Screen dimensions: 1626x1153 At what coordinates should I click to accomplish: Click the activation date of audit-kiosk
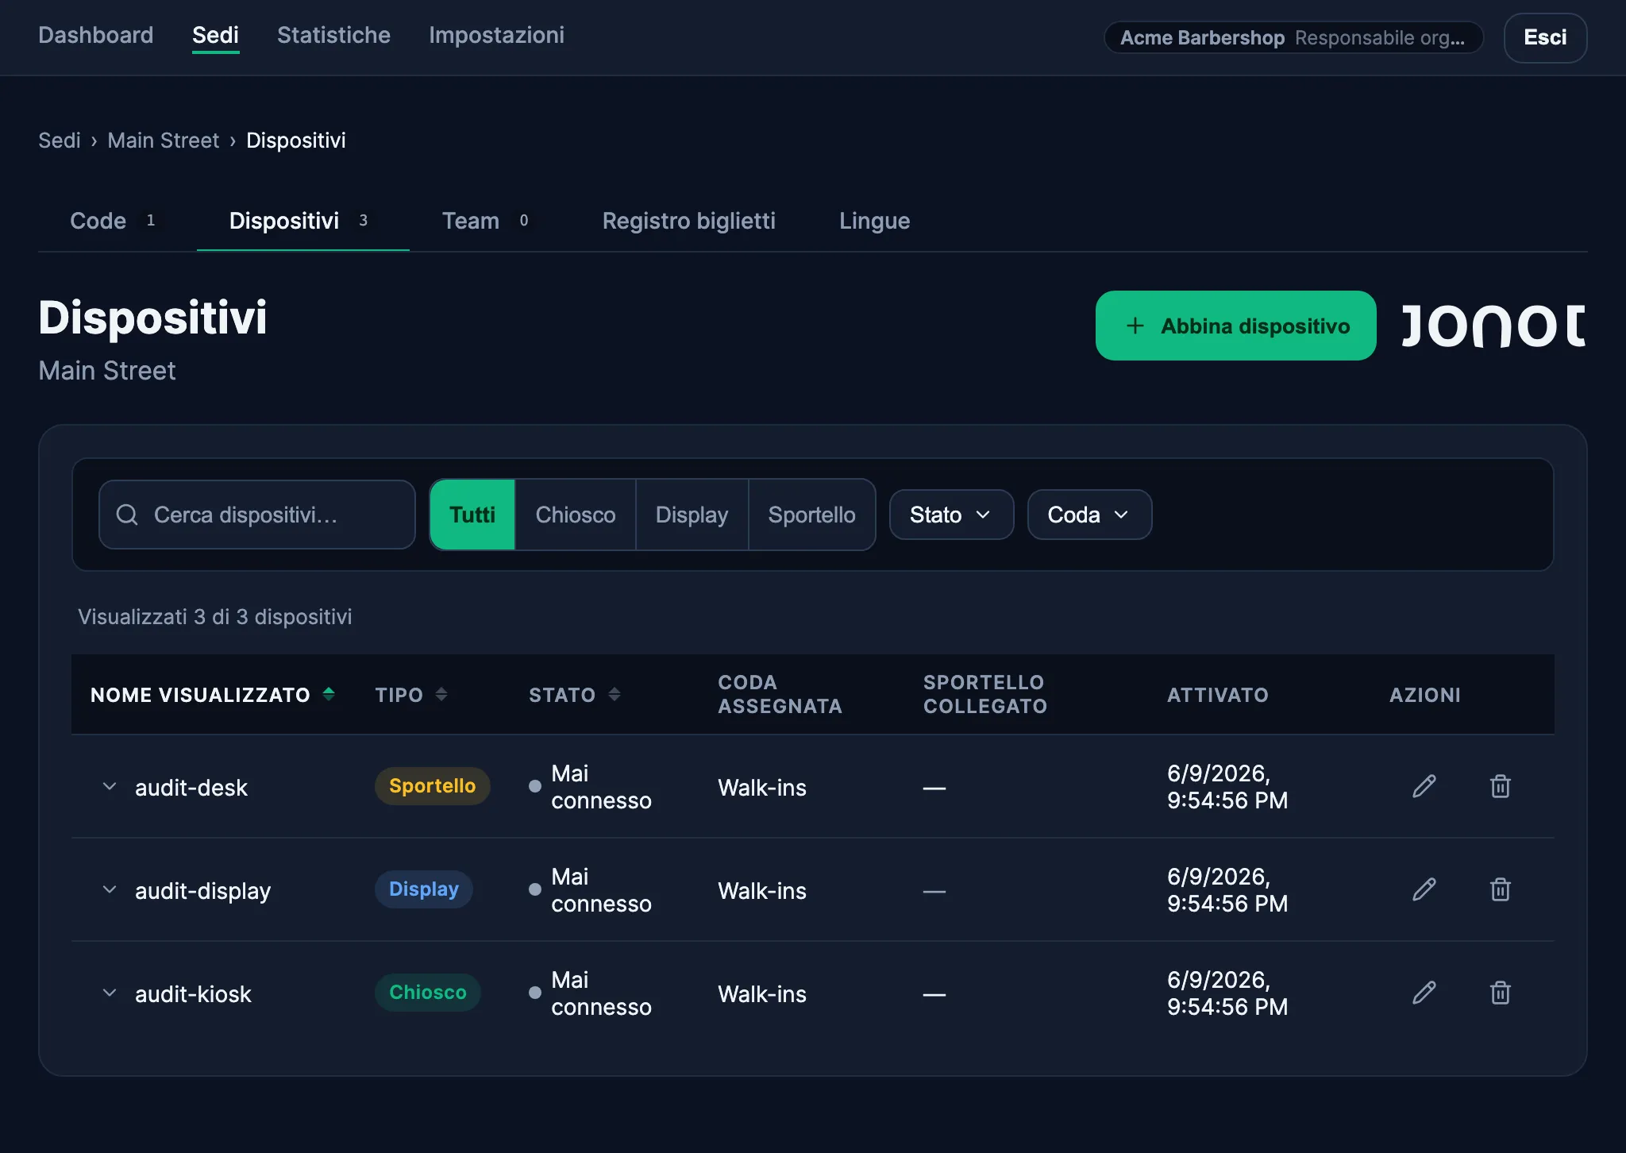click(1227, 993)
